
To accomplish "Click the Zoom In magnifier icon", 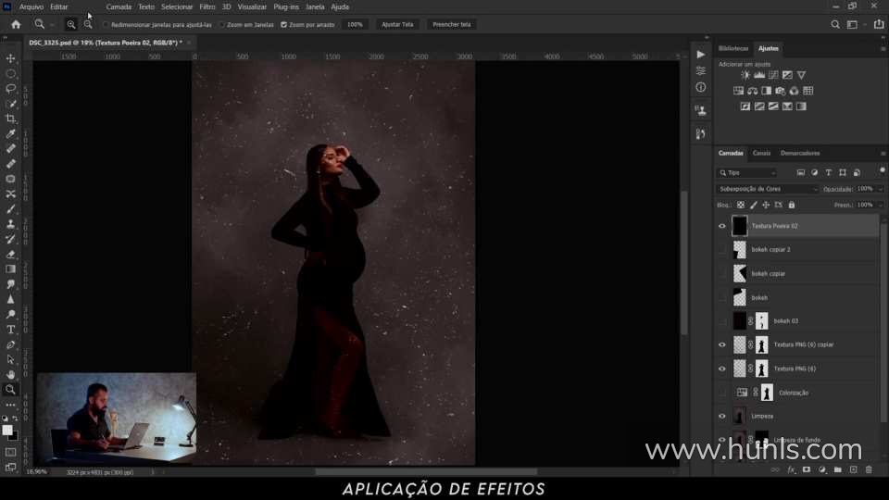I will [71, 24].
